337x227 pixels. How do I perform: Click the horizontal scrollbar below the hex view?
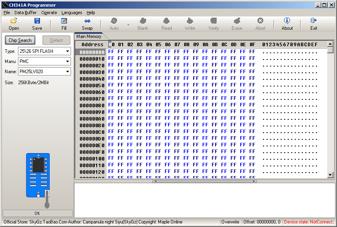coord(204,181)
